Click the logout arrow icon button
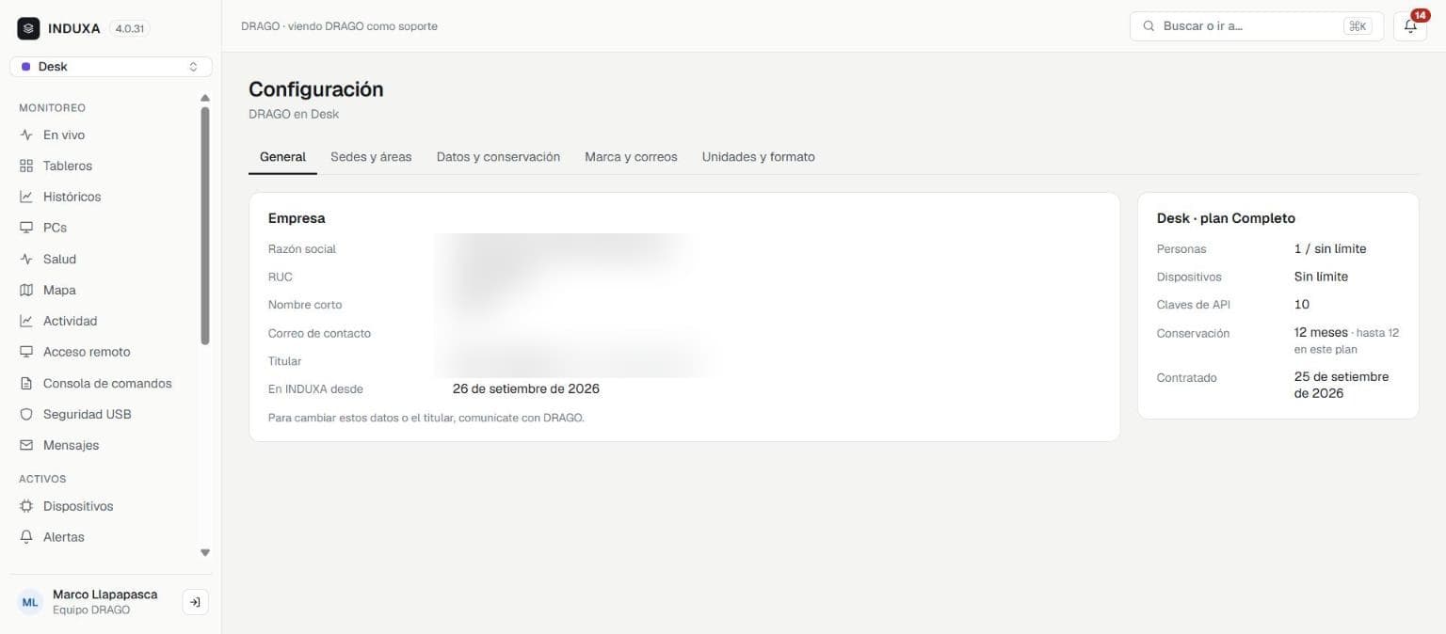1446x634 pixels. pos(195,602)
